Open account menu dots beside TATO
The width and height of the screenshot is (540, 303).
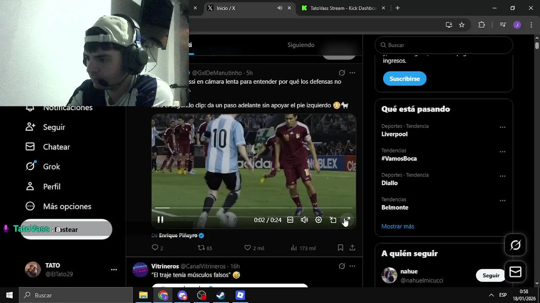click(114, 270)
